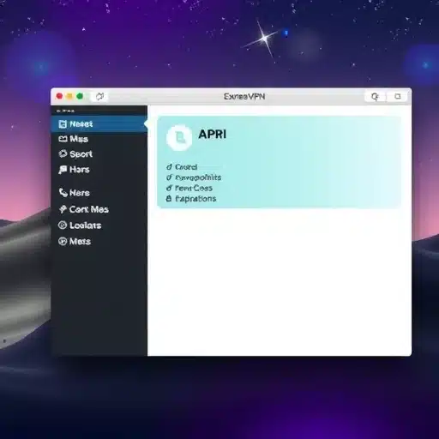This screenshot has height=439, width=439.
Task: Click the round APRI card icon
Action: 179,138
